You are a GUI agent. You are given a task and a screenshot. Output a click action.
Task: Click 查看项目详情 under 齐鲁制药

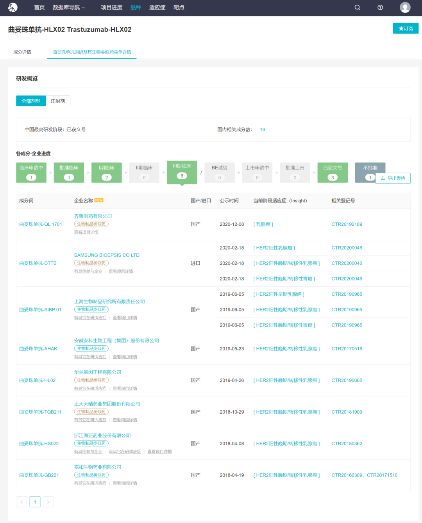click(x=86, y=232)
